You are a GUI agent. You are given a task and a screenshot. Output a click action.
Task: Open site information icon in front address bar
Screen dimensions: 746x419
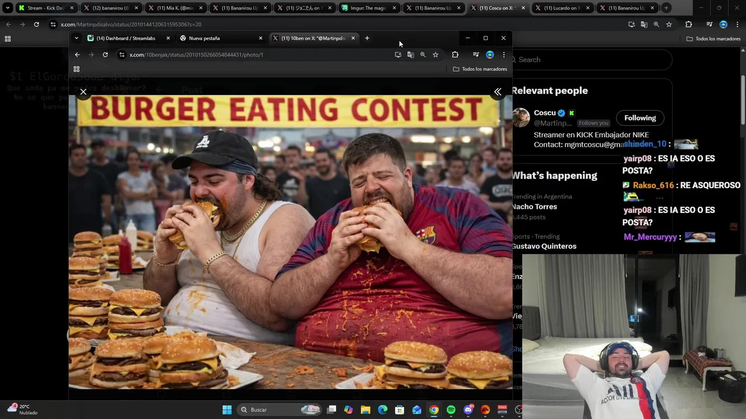[x=122, y=55]
